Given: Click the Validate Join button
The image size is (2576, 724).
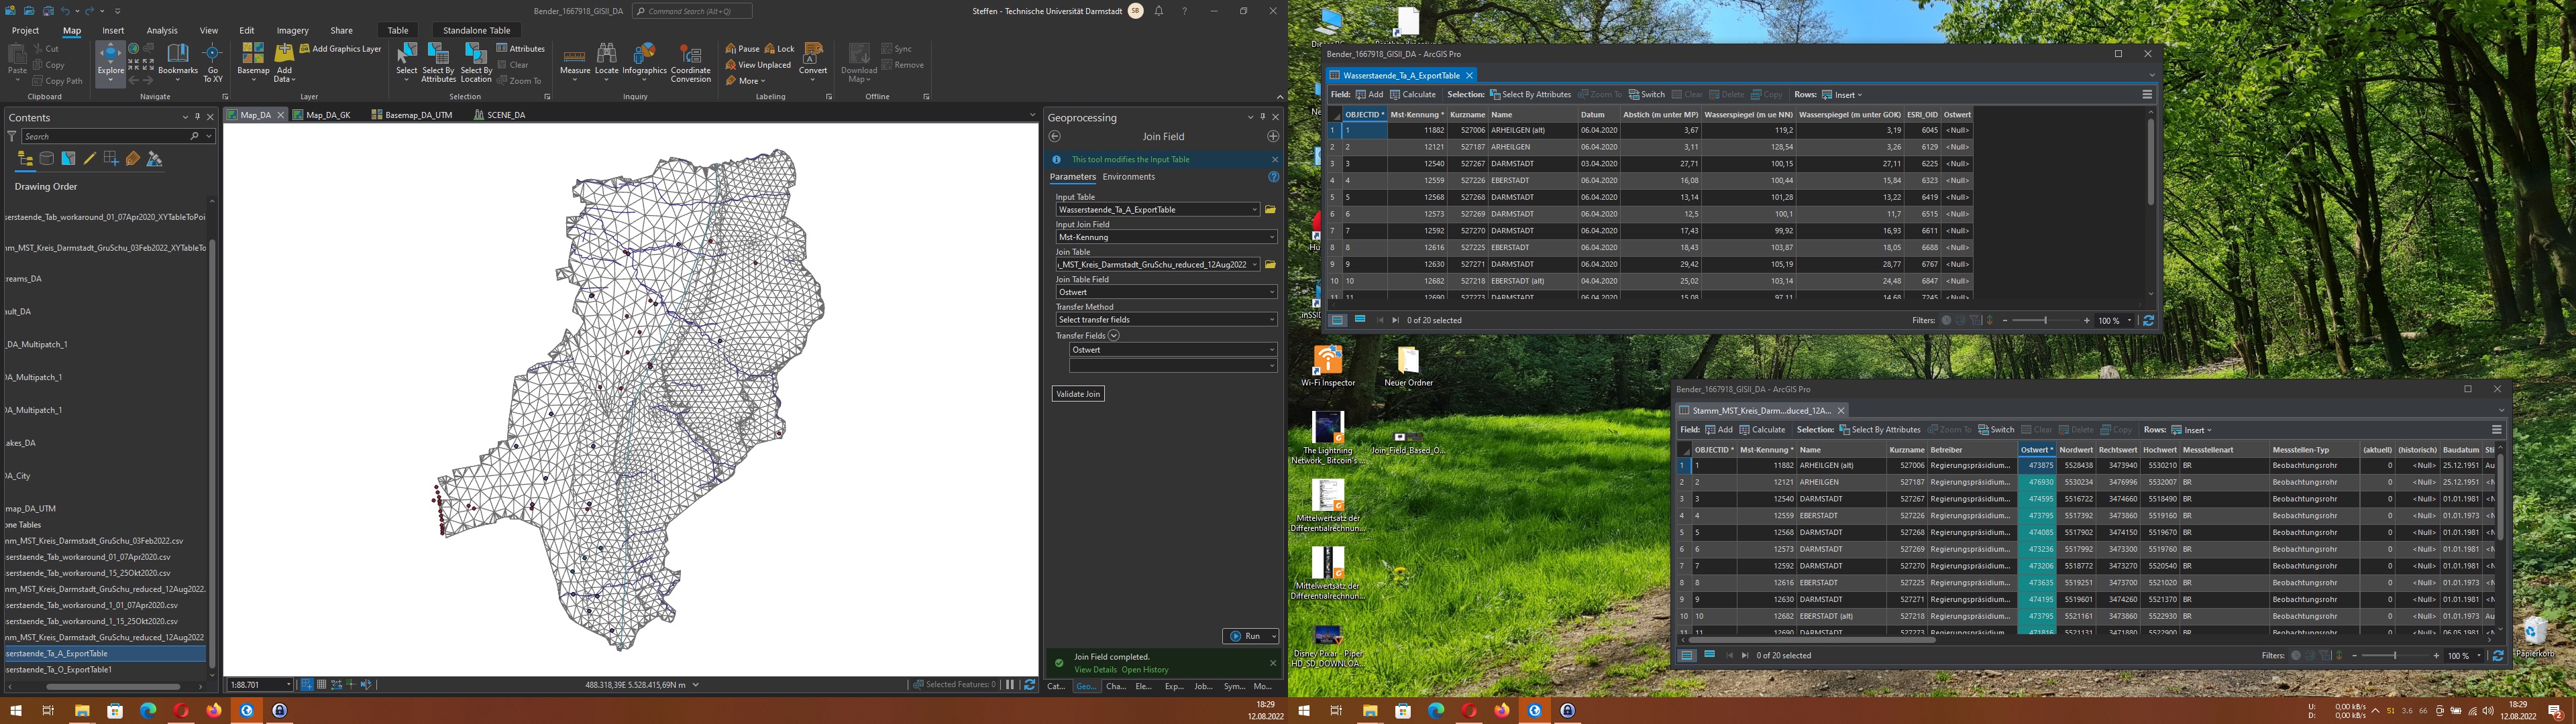Looking at the screenshot, I should click(1078, 394).
